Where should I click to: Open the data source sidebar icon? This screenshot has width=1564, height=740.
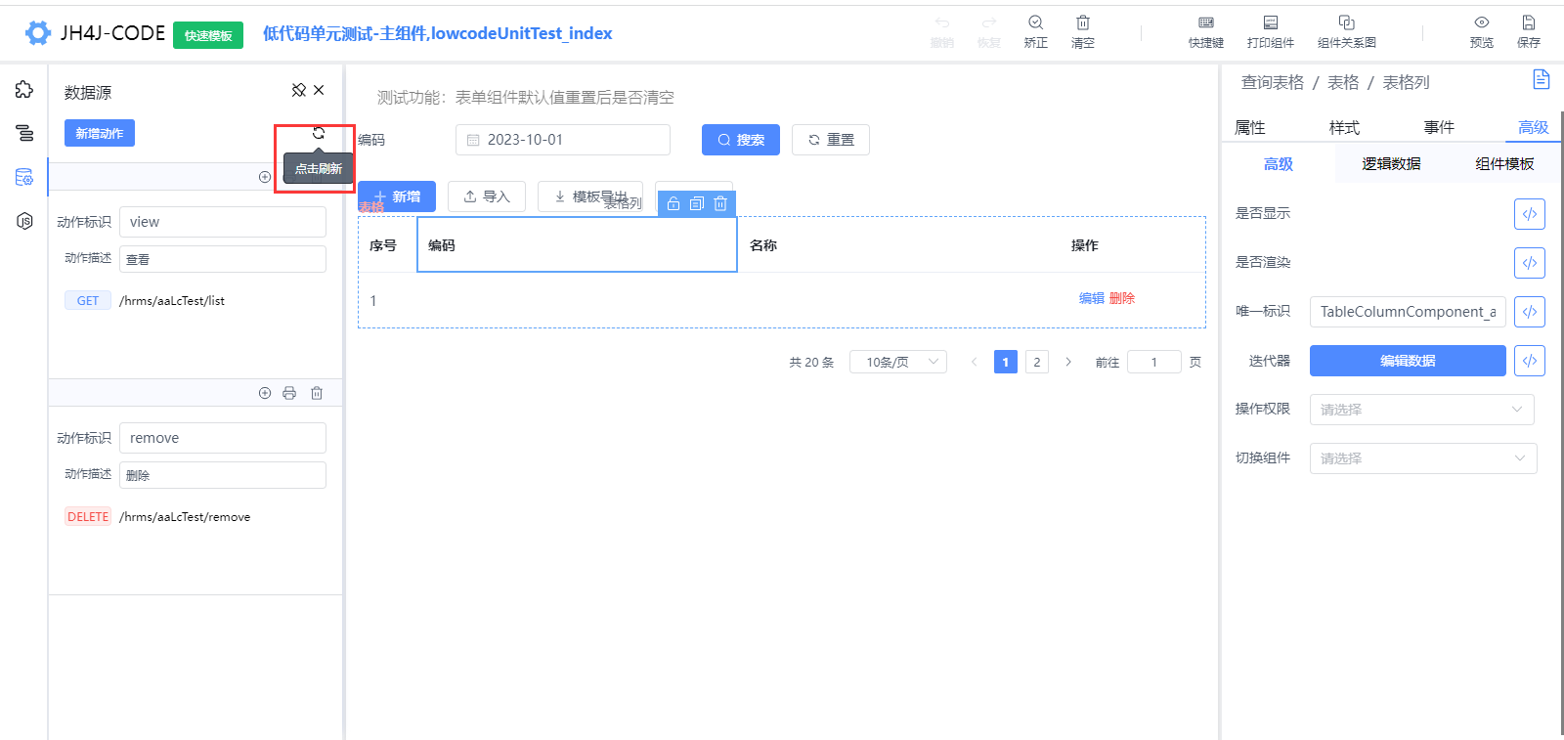pyautogui.click(x=24, y=177)
